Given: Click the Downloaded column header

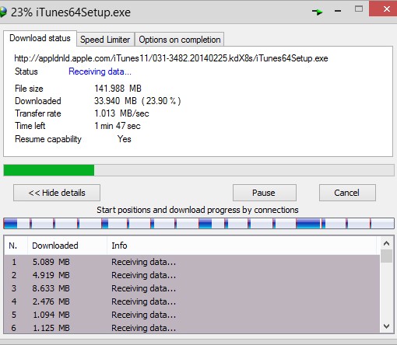Looking at the screenshot, I should [67, 246].
